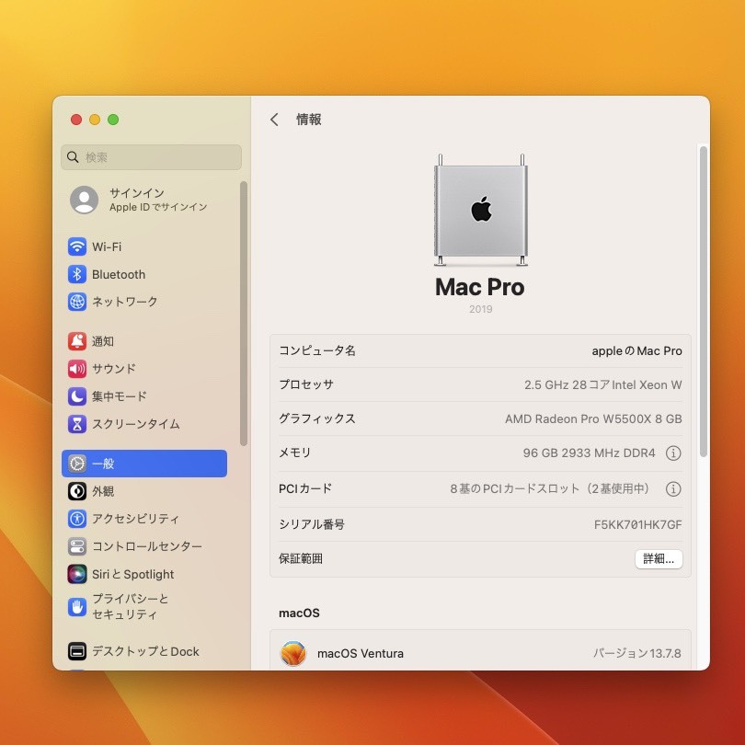Open the プライバシーとセキュリティ hand icon
The width and height of the screenshot is (745, 745).
tap(77, 607)
